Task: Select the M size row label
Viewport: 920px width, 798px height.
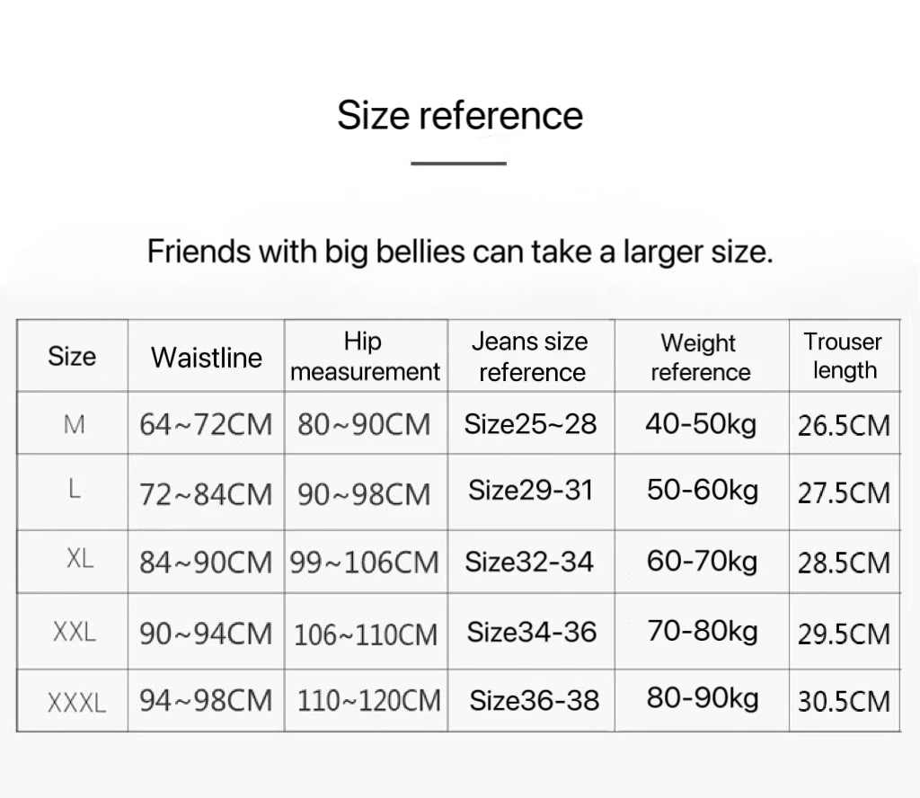Action: click(75, 425)
